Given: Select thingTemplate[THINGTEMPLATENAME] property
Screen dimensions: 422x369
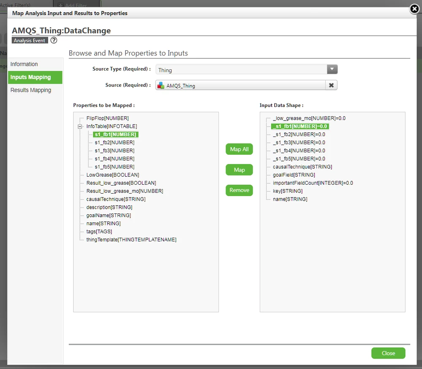Looking at the screenshot, I should tap(131, 239).
